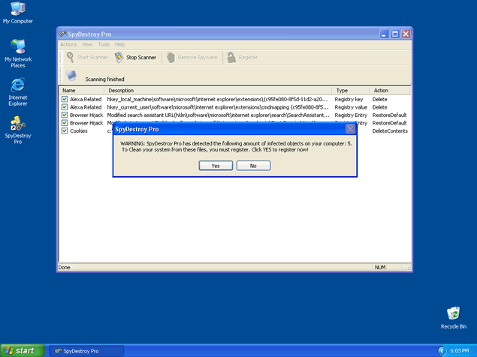This screenshot has width=477, height=357.
Task: Sort list by Type column header
Action: (352, 90)
